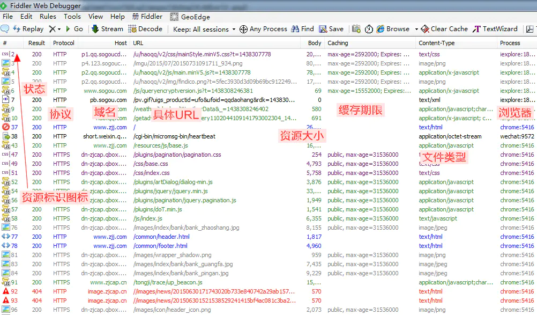Open the File menu
Image resolution: width=537 pixels, height=315 pixels.
(8, 17)
